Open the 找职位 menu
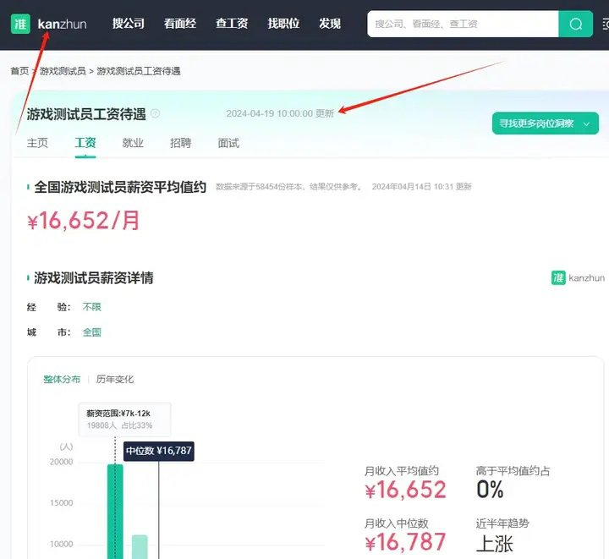 283,24
